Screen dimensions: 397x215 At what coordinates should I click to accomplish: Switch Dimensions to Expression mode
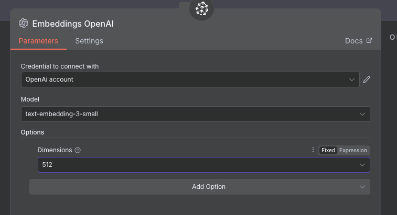point(353,150)
